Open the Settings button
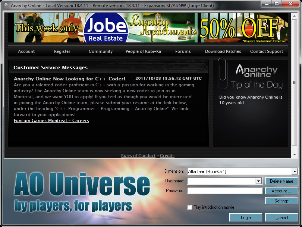The image size is (302, 227). pyautogui.click(x=281, y=201)
